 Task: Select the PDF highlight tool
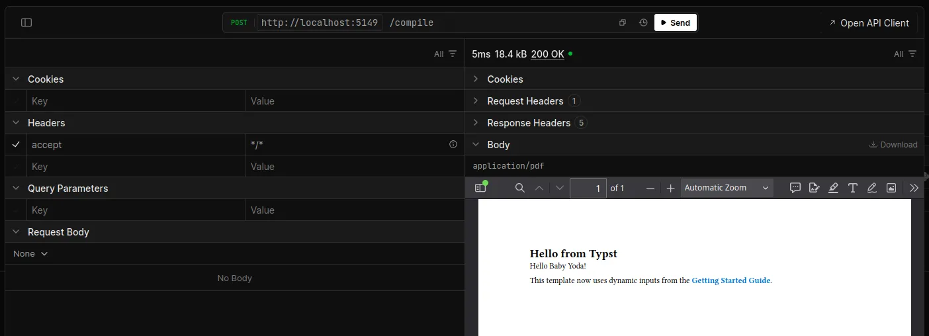pyautogui.click(x=834, y=188)
